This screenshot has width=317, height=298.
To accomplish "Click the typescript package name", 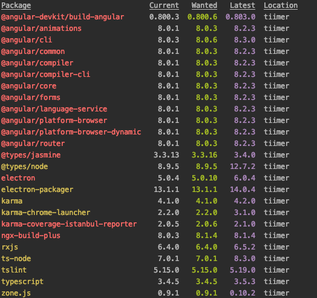I will click(22, 282).
